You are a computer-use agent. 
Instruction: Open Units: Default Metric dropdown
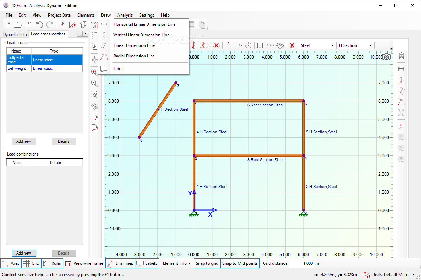tap(389, 275)
